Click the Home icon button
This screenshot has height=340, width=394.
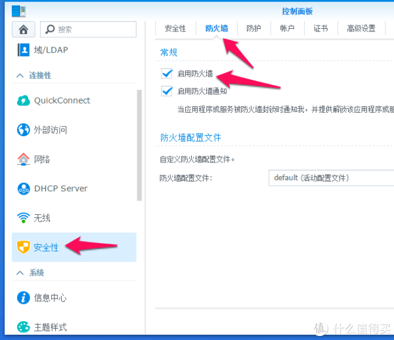(x=24, y=29)
